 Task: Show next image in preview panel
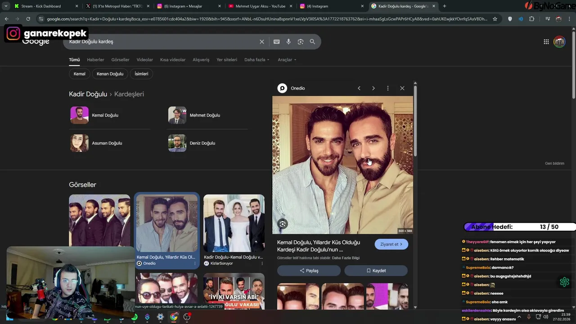point(373,88)
